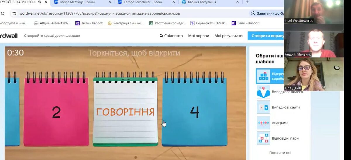Select the Random cards template icon

pyautogui.click(x=264, y=107)
